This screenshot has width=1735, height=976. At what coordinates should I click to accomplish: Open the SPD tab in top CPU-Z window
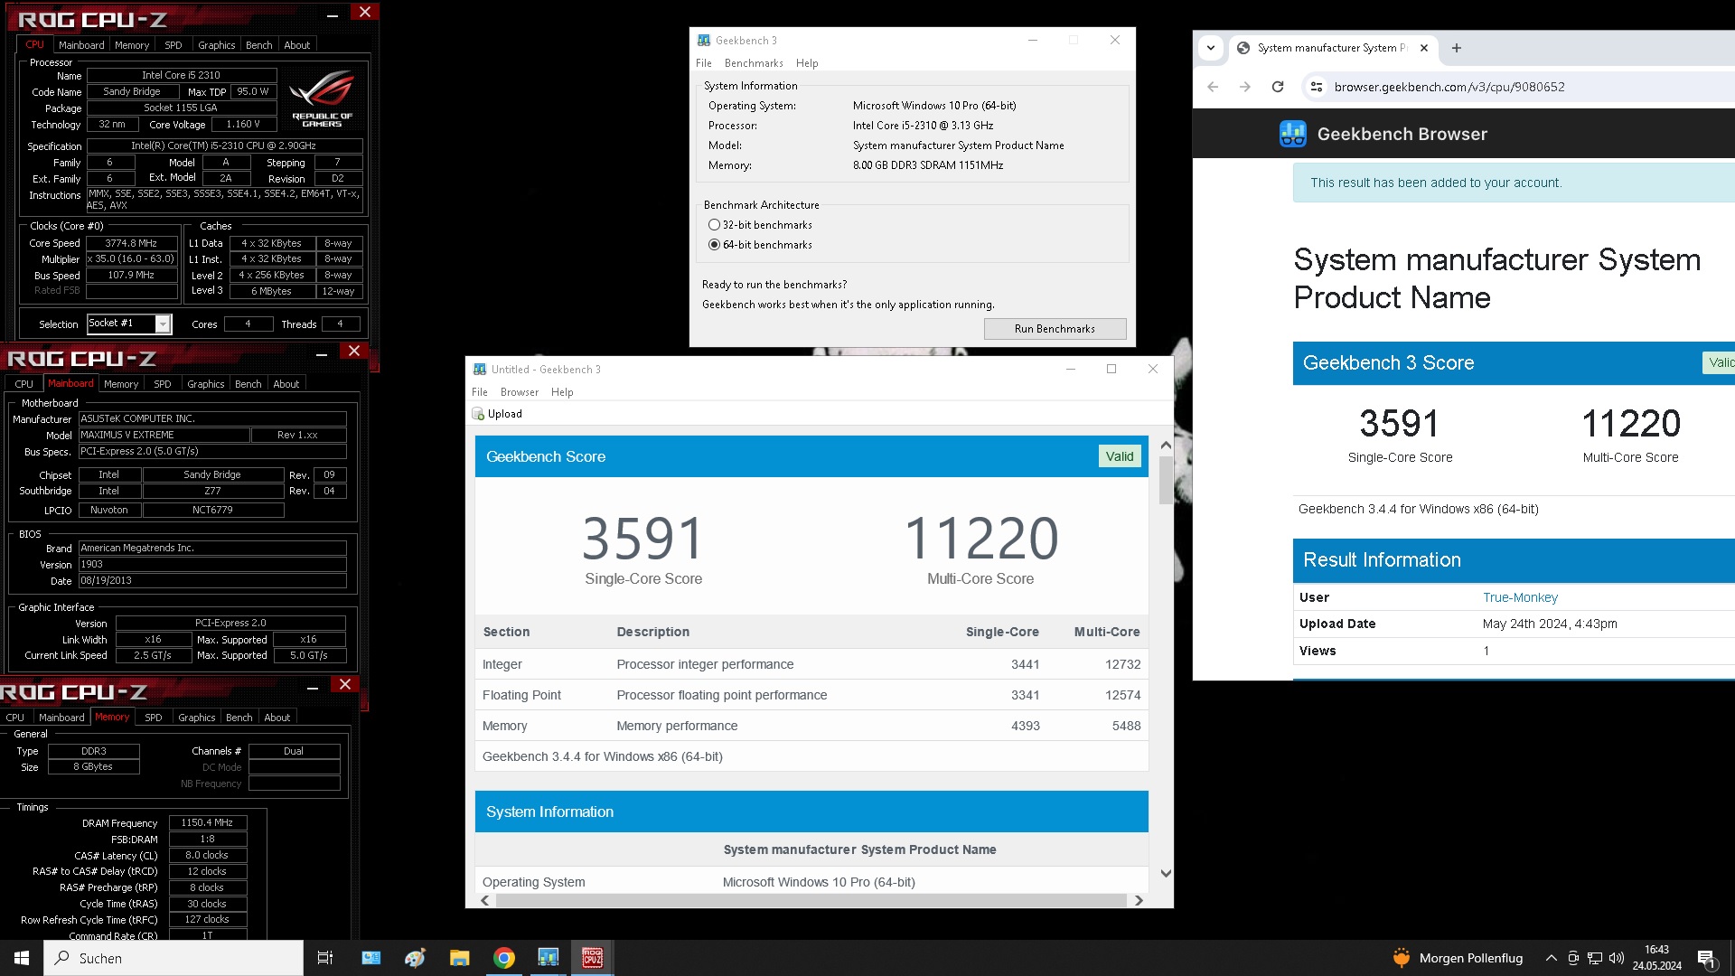[173, 45]
